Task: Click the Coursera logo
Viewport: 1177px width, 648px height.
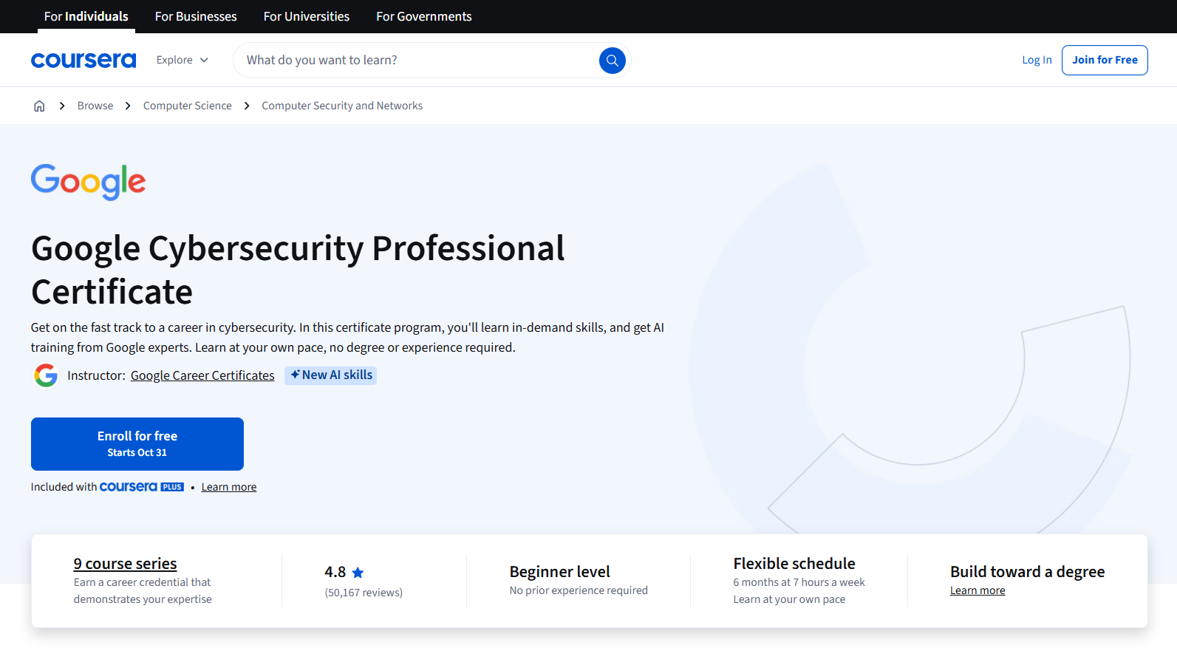Action: tap(83, 60)
